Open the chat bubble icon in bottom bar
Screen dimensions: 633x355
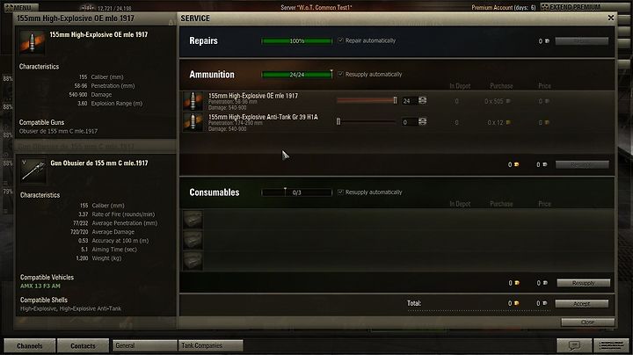pyautogui.click(x=574, y=345)
